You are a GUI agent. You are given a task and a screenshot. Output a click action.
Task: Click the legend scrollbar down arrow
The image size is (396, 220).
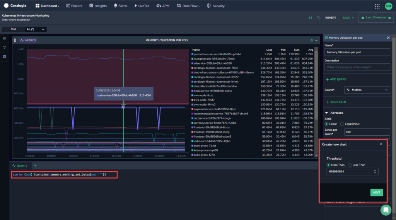click(x=316, y=155)
